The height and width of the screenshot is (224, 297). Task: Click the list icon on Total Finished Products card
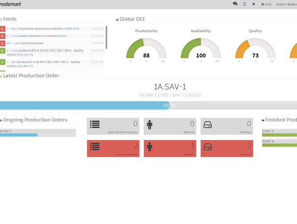95,124
